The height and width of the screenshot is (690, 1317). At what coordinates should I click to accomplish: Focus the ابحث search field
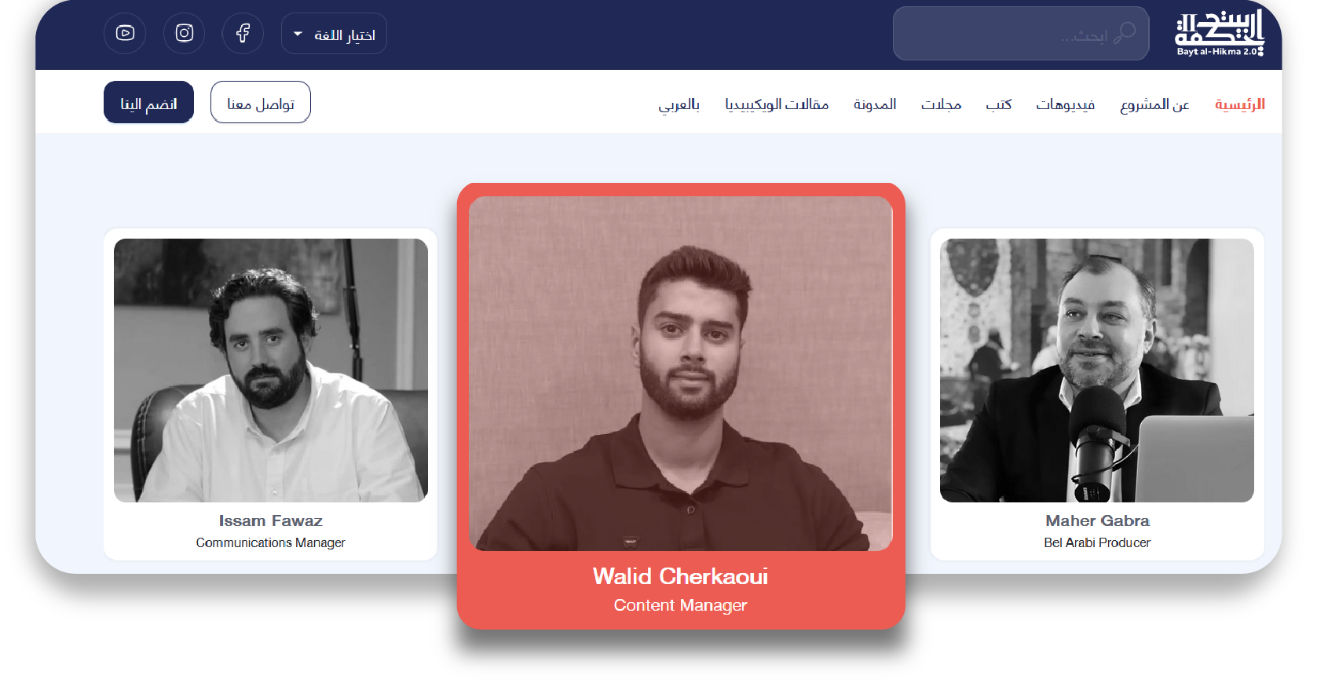click(x=1021, y=34)
